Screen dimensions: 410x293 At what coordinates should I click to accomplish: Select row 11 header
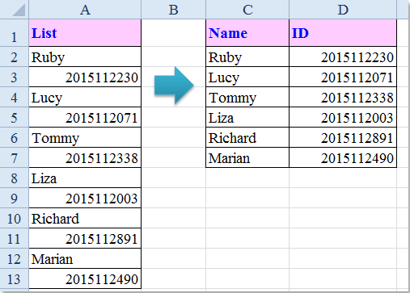[x=14, y=238]
